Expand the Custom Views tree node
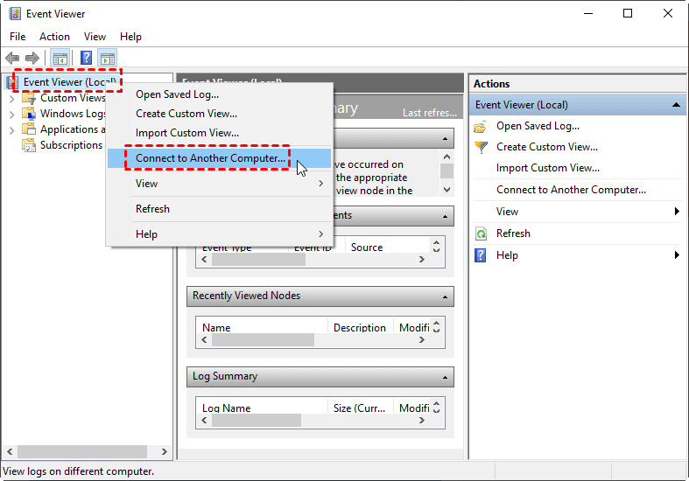Image resolution: width=689 pixels, height=481 pixels. (11, 98)
